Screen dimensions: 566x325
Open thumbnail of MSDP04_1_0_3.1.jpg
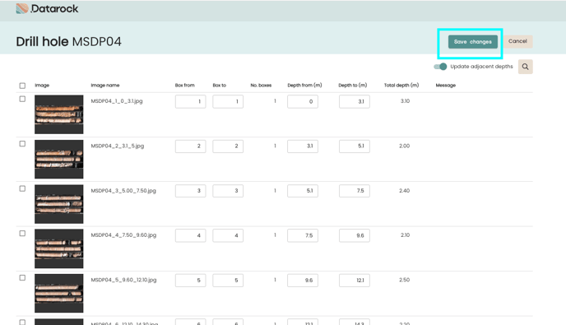click(59, 114)
